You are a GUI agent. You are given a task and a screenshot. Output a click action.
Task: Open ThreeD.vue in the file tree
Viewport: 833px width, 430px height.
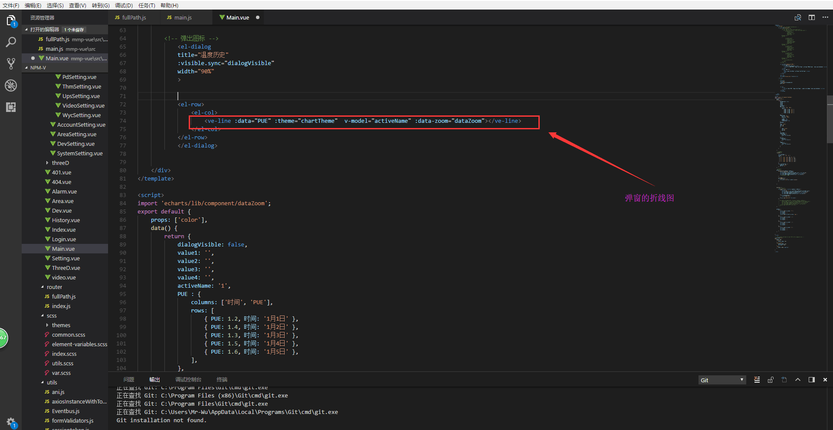click(x=65, y=268)
